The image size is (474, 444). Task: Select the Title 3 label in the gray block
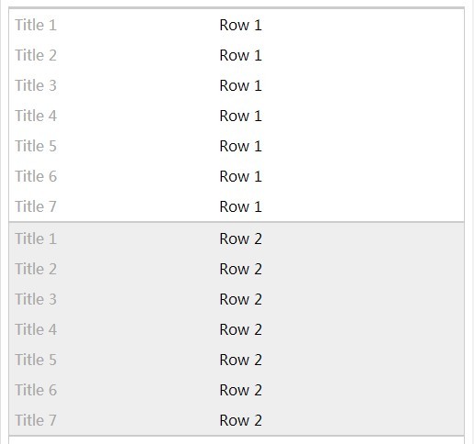(x=36, y=299)
